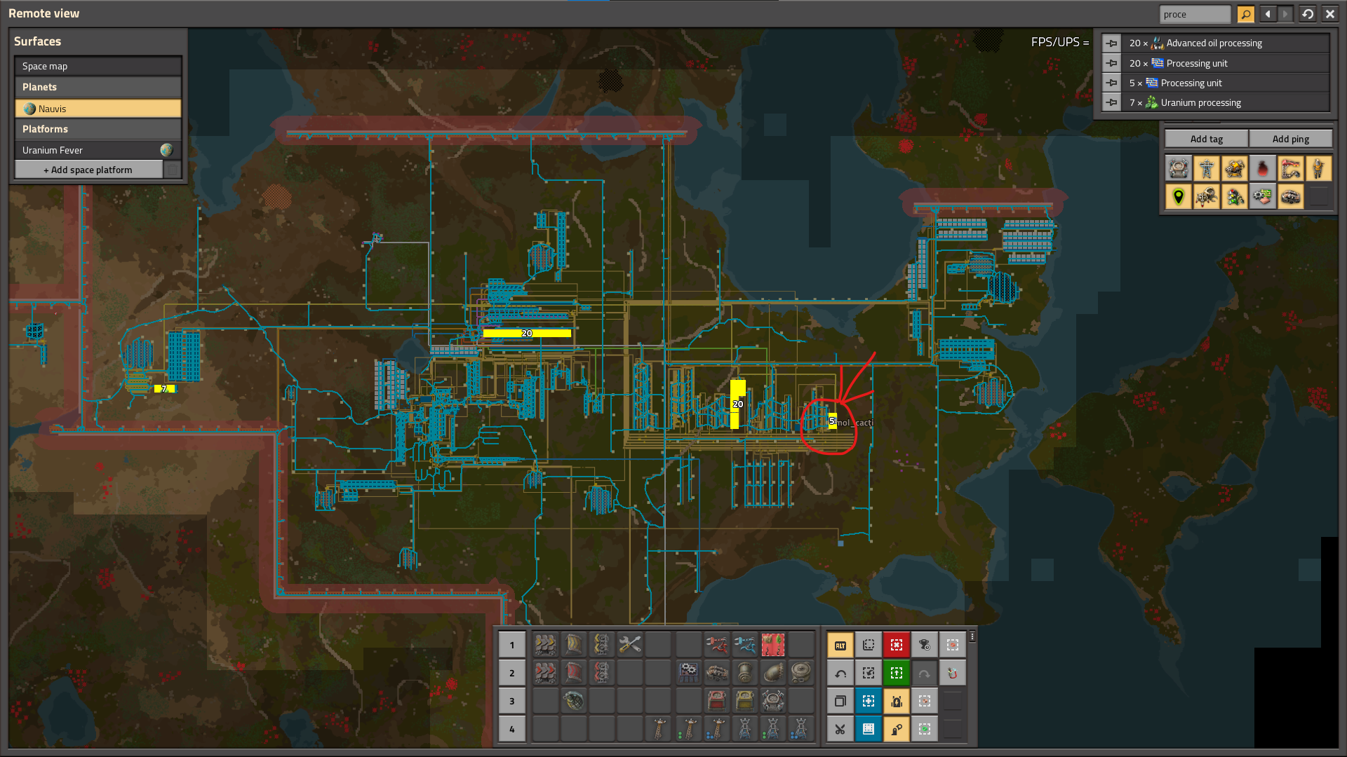Viewport: 1347px width, 757px height.
Task: Click the planet icon beside Uranium Fever
Action: pos(166,150)
